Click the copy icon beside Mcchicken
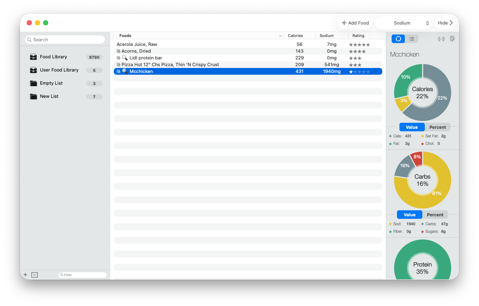The image size is (479, 306). [x=118, y=72]
